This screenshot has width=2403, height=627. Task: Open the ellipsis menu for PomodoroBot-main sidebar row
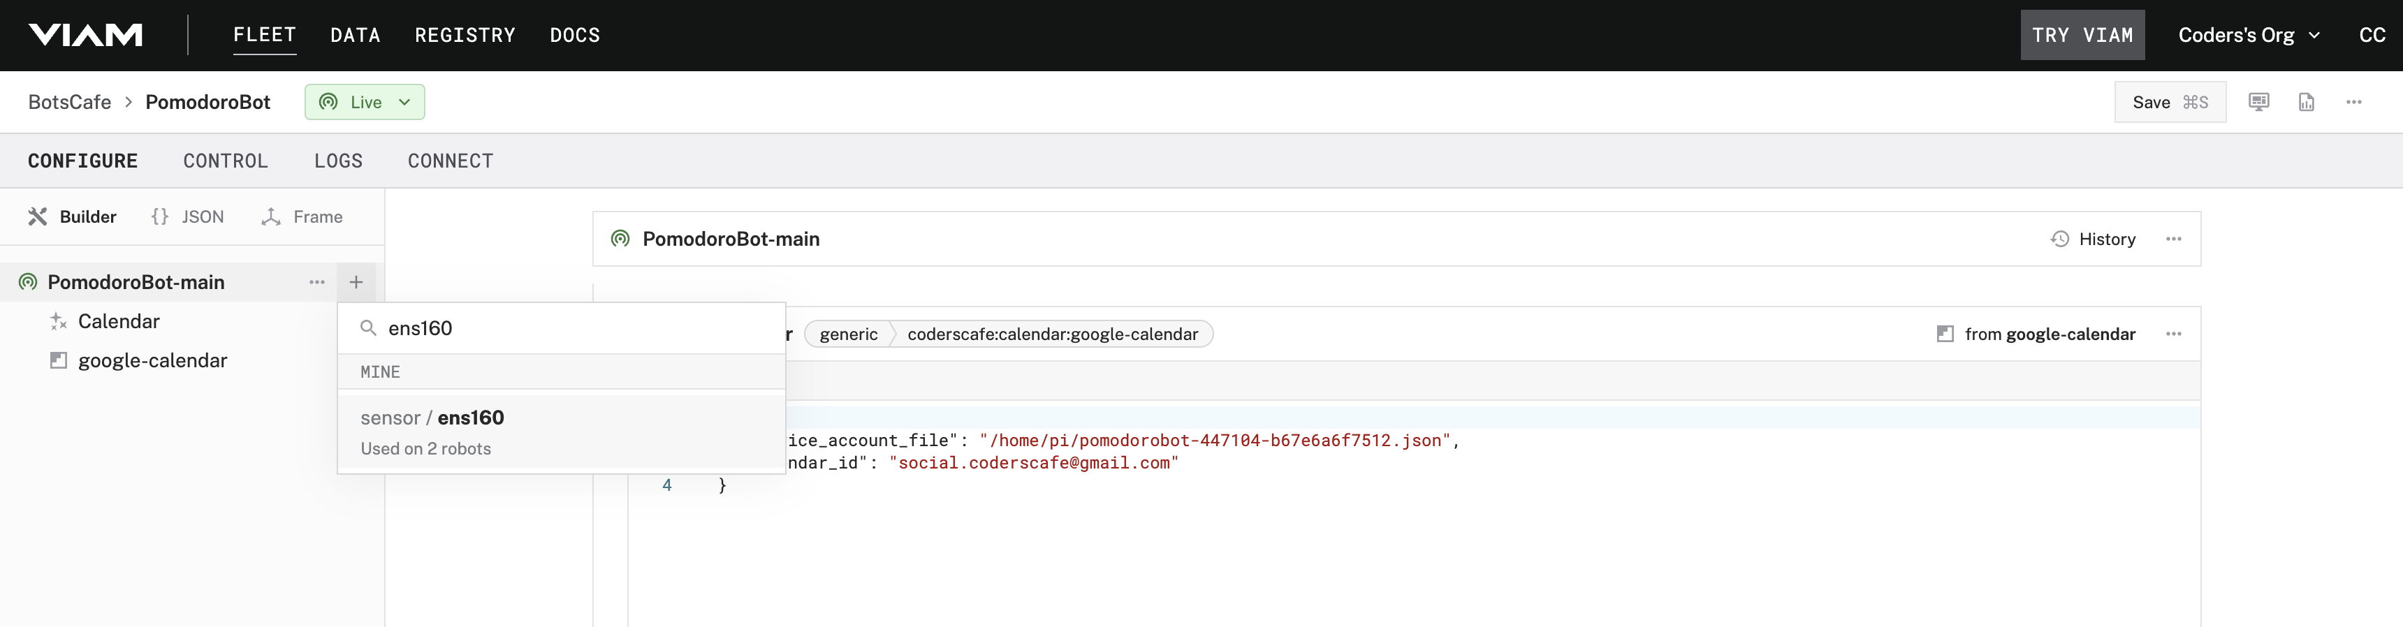(x=317, y=283)
